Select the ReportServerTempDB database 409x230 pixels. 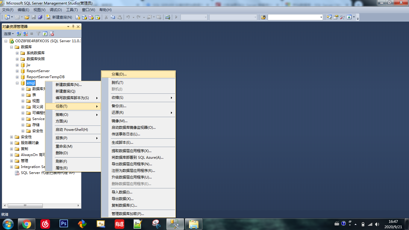point(46,77)
